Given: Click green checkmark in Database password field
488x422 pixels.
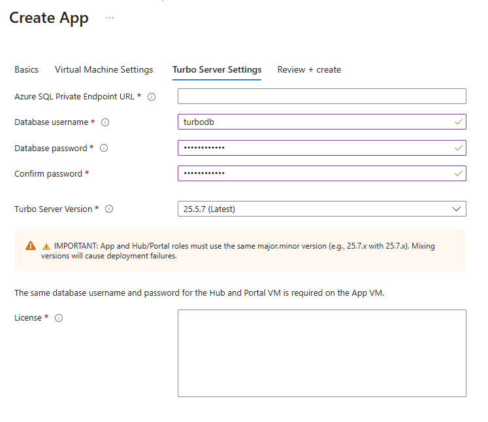Looking at the screenshot, I should (x=459, y=149).
